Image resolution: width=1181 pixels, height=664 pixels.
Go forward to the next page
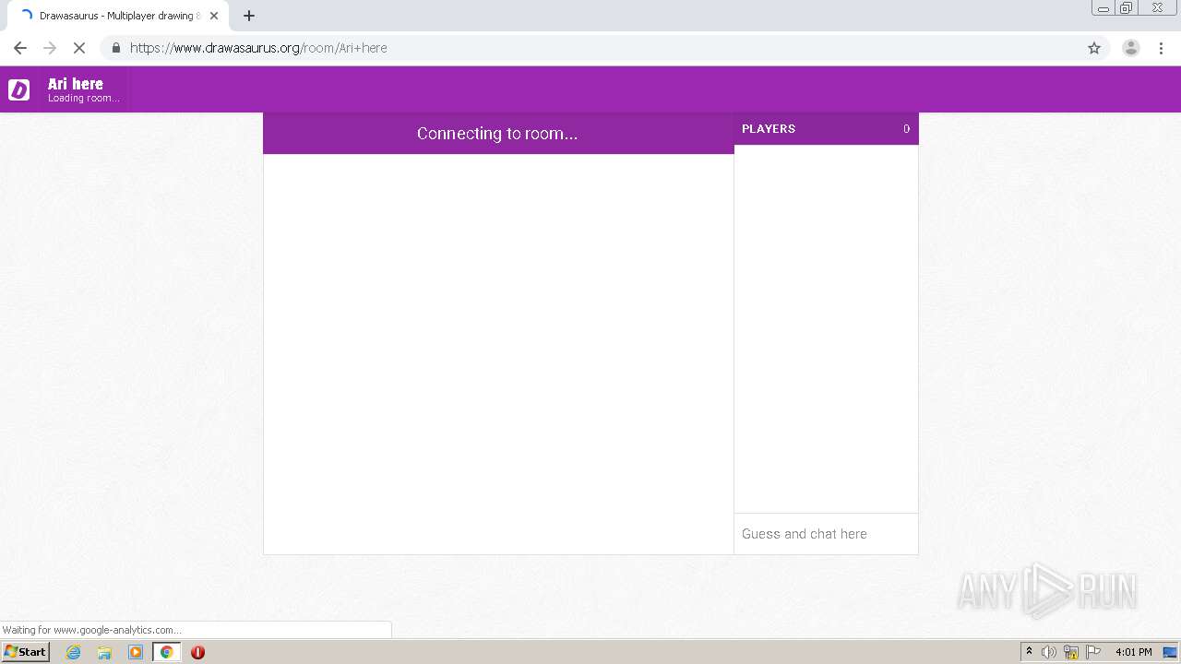coord(50,48)
